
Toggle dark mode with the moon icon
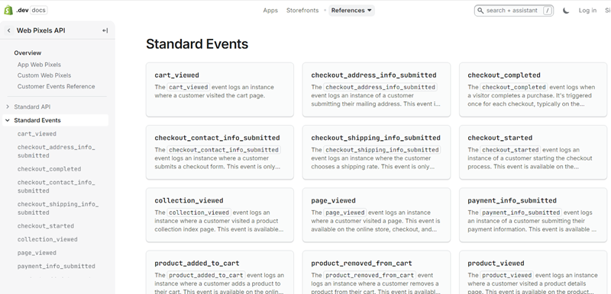coord(566,11)
